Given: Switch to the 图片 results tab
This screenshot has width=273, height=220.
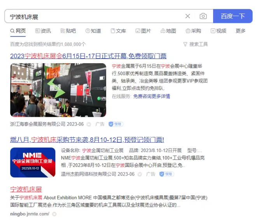Looking at the screenshot, I should pyautogui.click(x=143, y=31).
